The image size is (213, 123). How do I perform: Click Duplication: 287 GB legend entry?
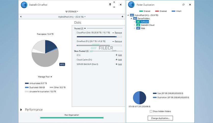pyautogui.click(x=171, y=97)
